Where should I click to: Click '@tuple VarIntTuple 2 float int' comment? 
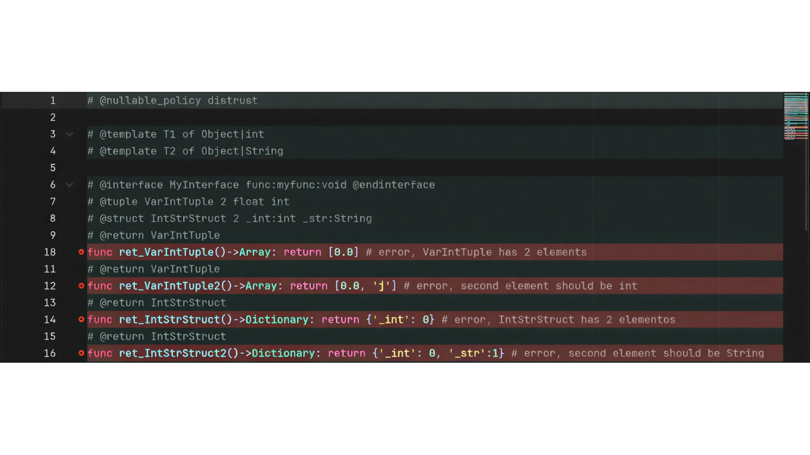(188, 201)
